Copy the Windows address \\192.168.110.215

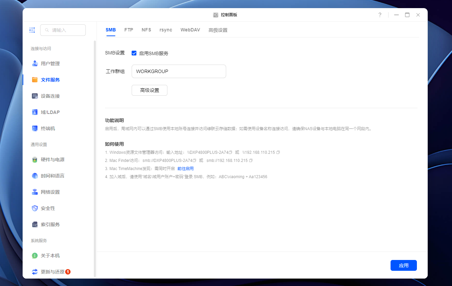pos(278,152)
